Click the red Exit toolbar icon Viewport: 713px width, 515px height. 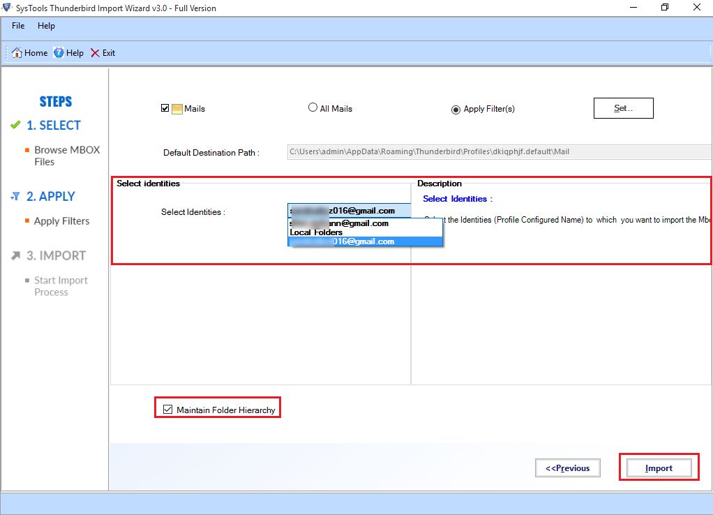click(95, 53)
